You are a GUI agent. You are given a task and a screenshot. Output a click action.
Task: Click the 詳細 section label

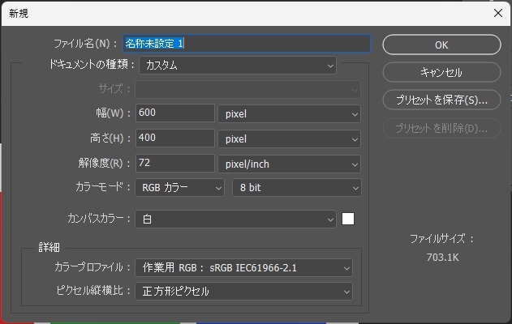(x=49, y=247)
